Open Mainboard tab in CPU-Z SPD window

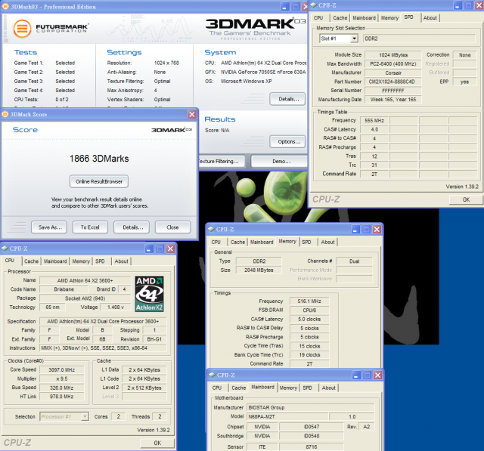pyautogui.click(x=364, y=18)
